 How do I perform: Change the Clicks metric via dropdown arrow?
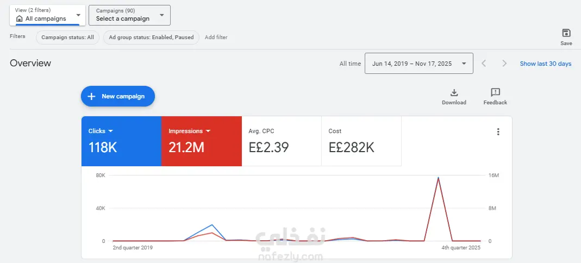pos(111,131)
